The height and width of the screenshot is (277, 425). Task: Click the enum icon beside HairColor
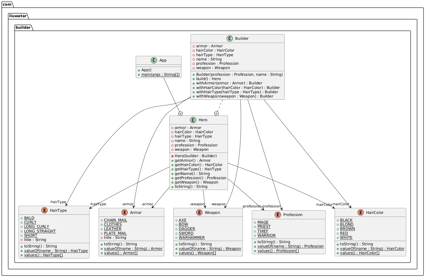(x=360, y=212)
